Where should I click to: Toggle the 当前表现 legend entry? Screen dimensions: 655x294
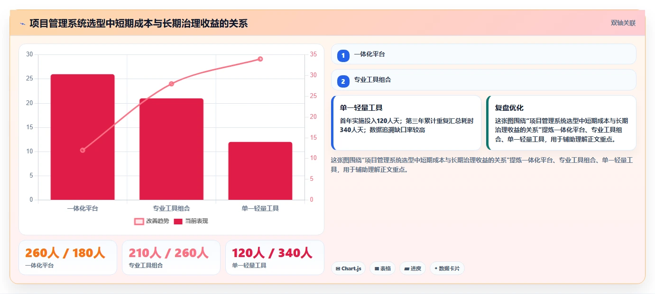click(191, 221)
